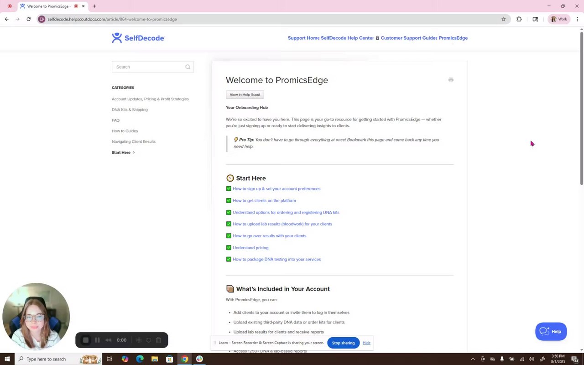Open the taskbar clock showing 3:50 PM

click(558, 359)
